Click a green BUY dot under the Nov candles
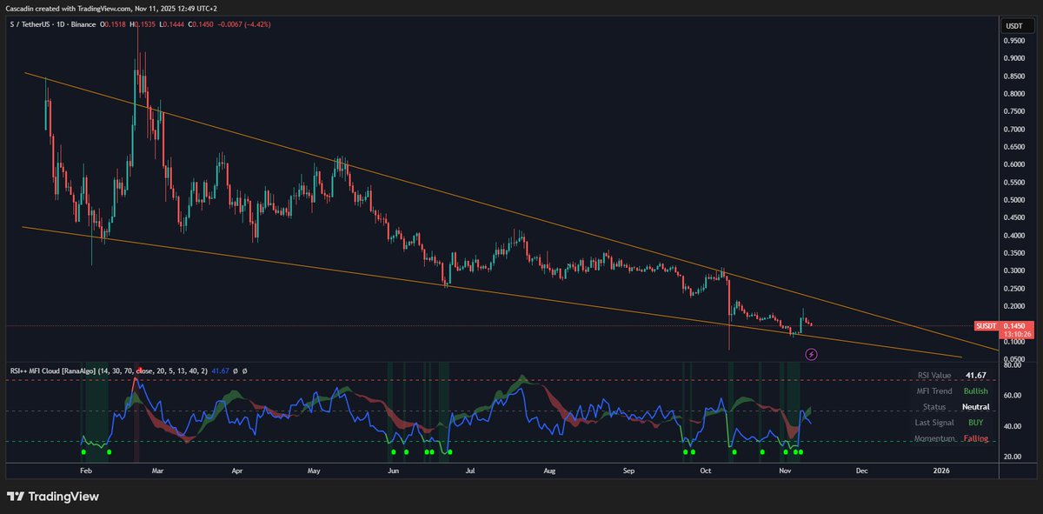 (x=795, y=453)
